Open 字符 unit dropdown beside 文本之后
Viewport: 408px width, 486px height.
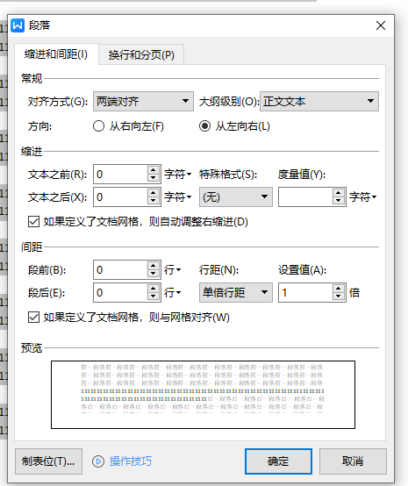[177, 197]
